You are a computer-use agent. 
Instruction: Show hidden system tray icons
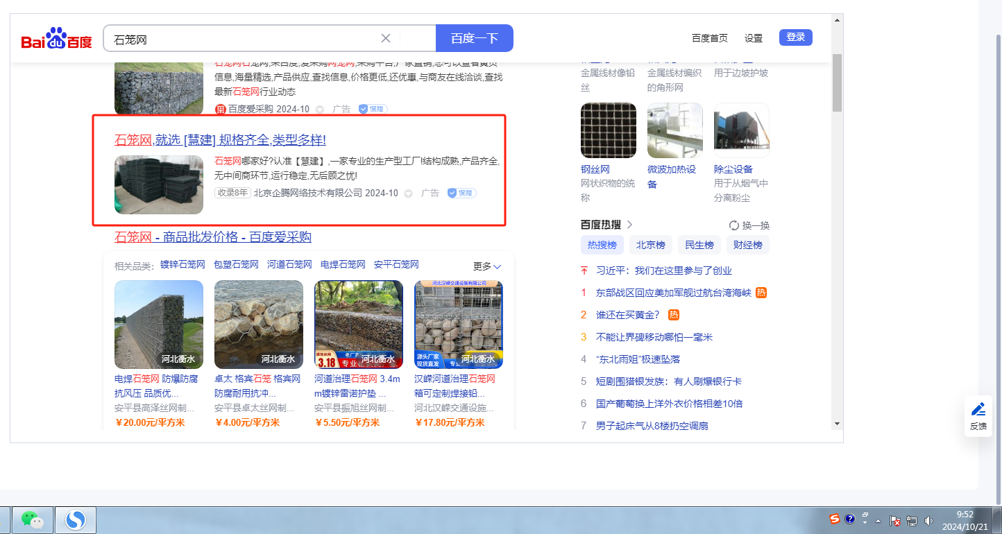tap(878, 520)
